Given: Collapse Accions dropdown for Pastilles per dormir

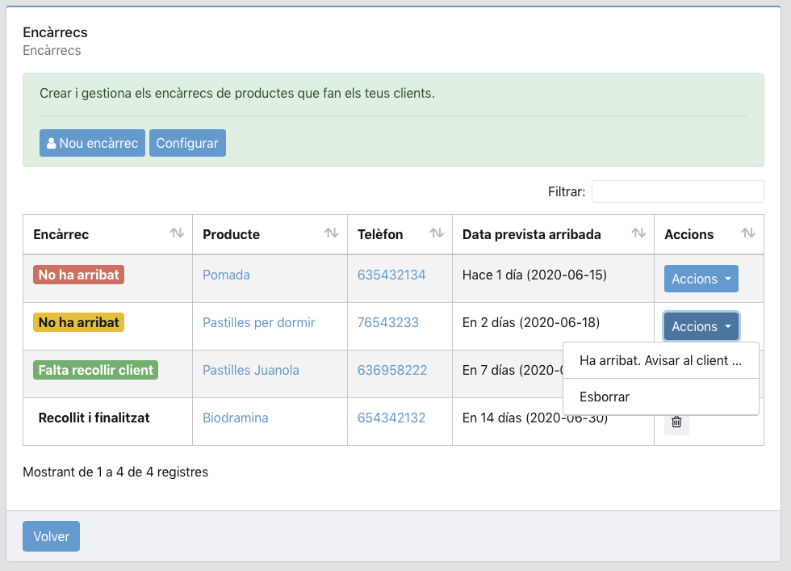Looking at the screenshot, I should (x=701, y=326).
